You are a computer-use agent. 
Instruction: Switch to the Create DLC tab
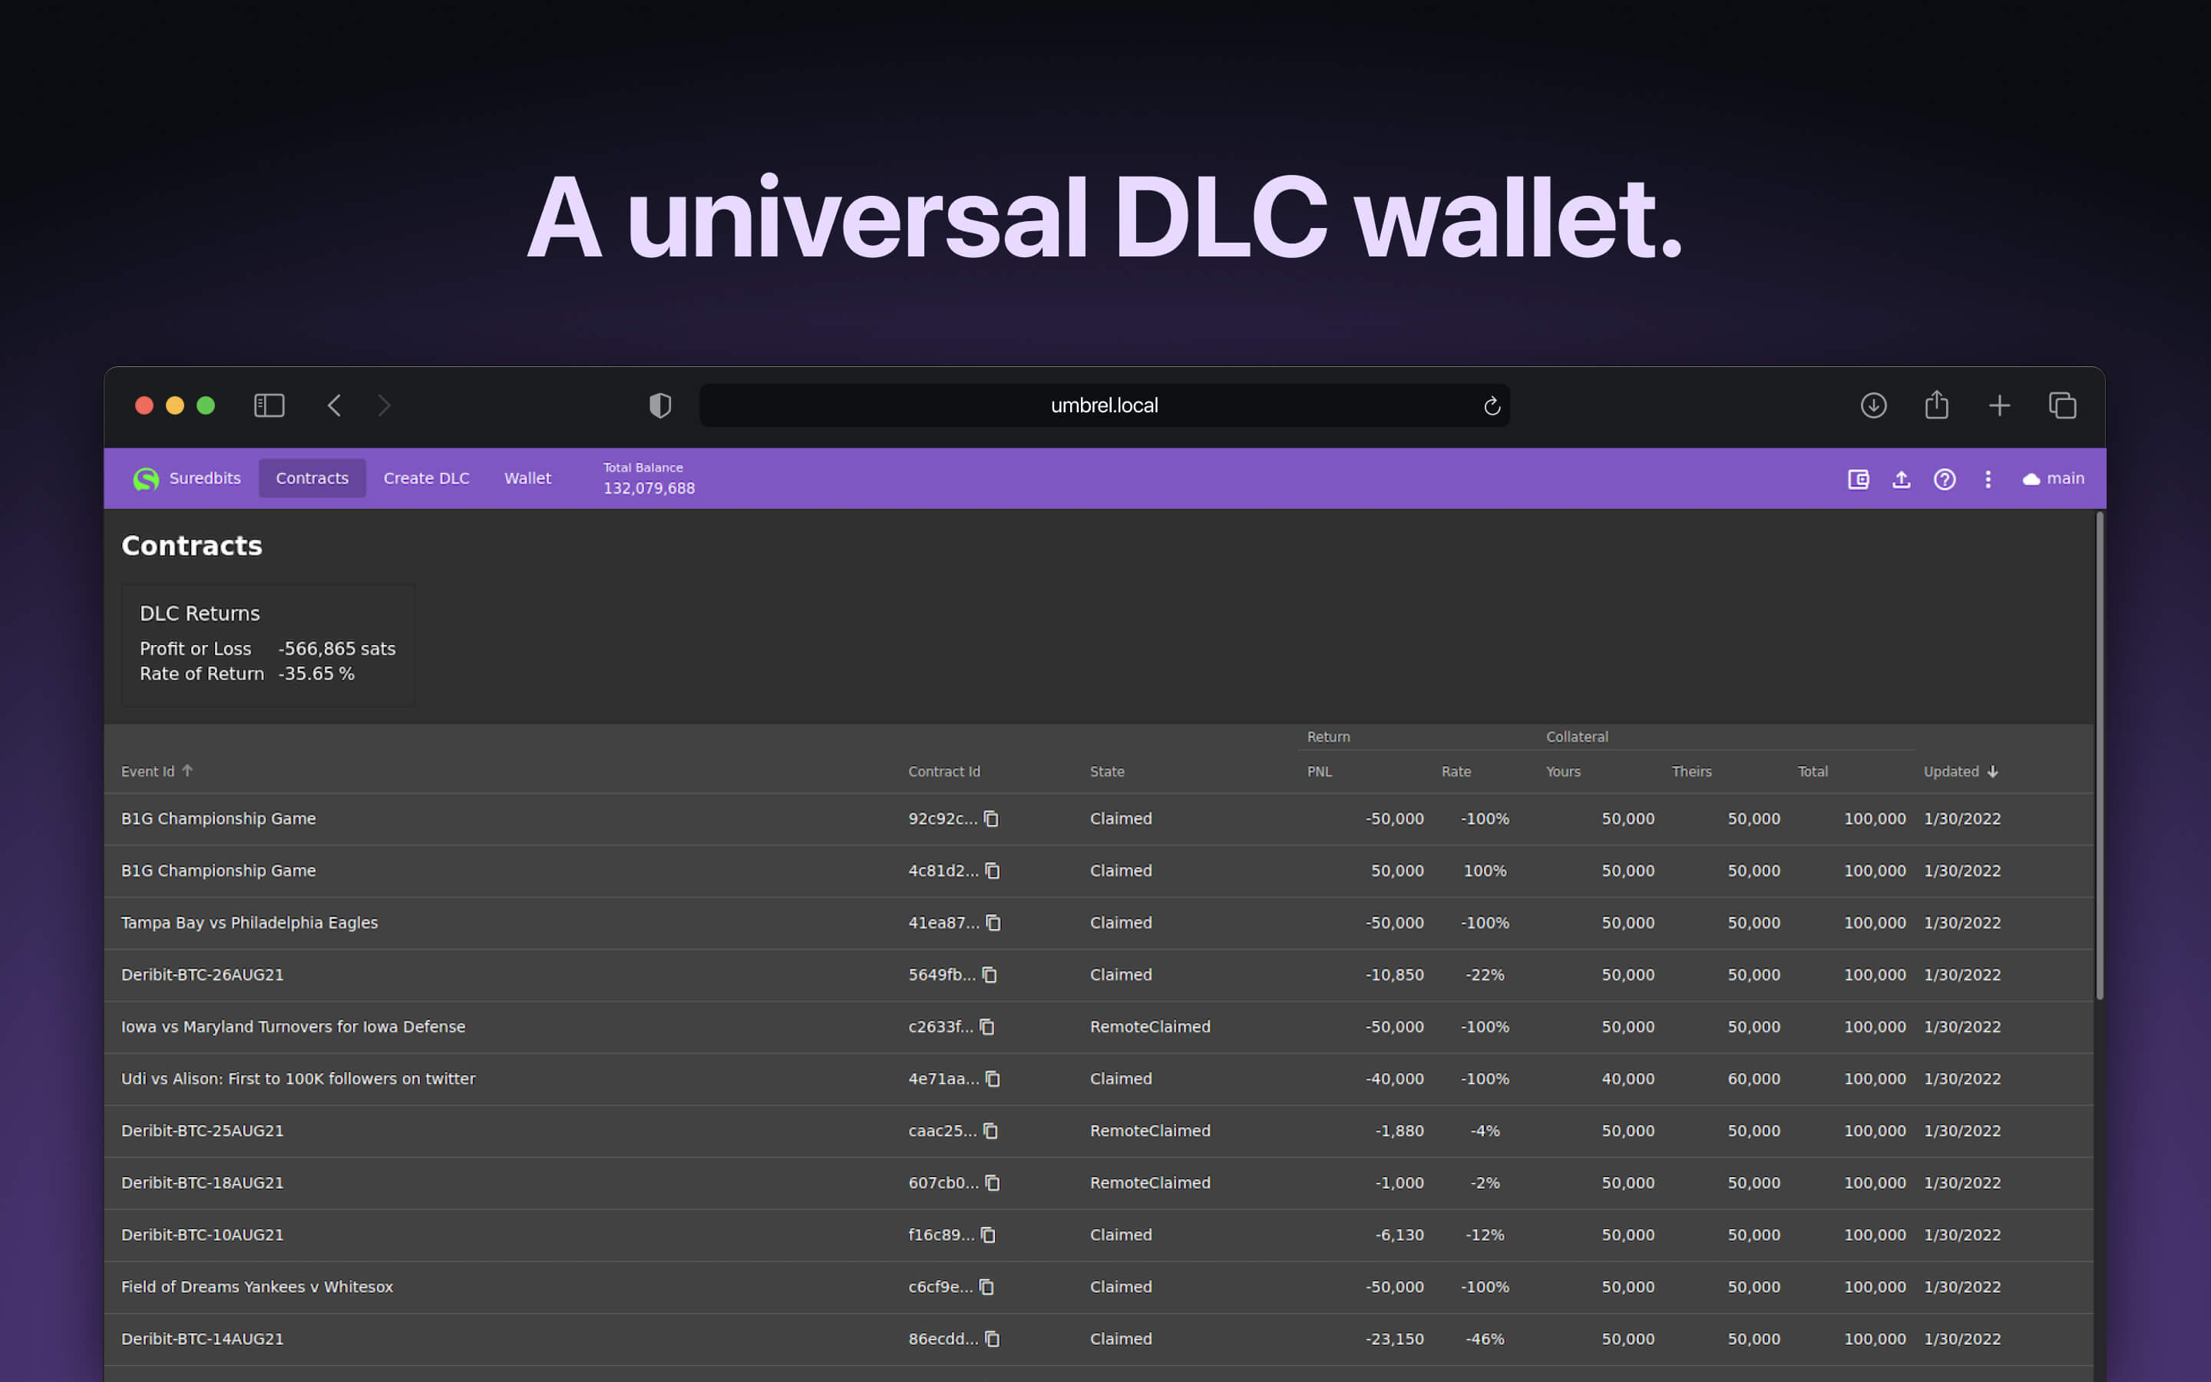(x=426, y=478)
